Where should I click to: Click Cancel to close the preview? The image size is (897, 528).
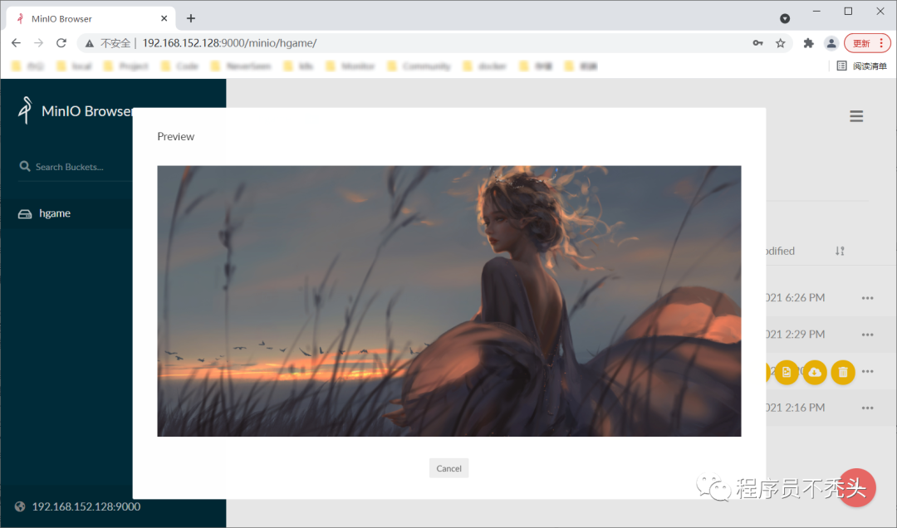coord(448,468)
